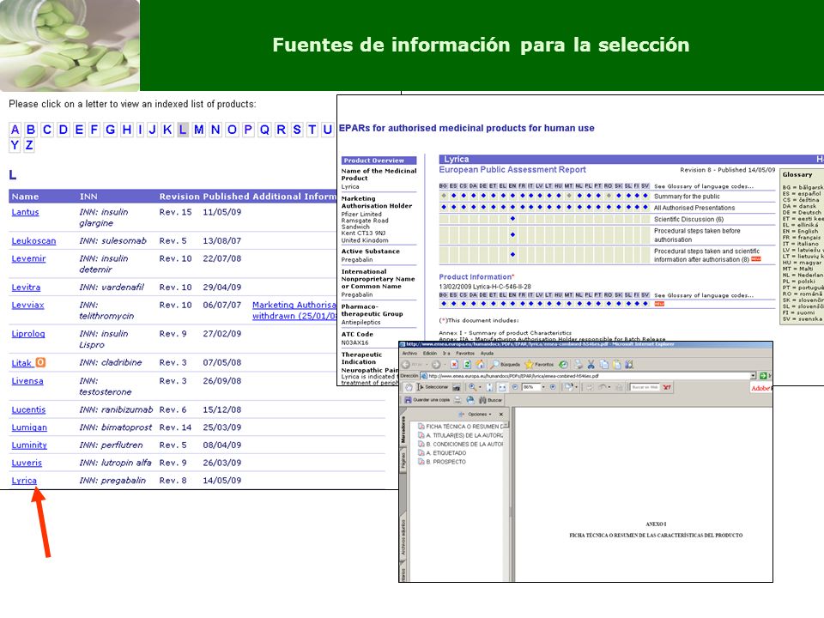
Task: Click Guardar una copia save icon
Action: tap(427, 400)
